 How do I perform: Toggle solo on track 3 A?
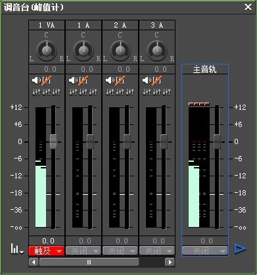(157, 80)
